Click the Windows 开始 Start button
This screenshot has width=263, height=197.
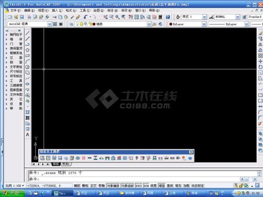coord(12,193)
